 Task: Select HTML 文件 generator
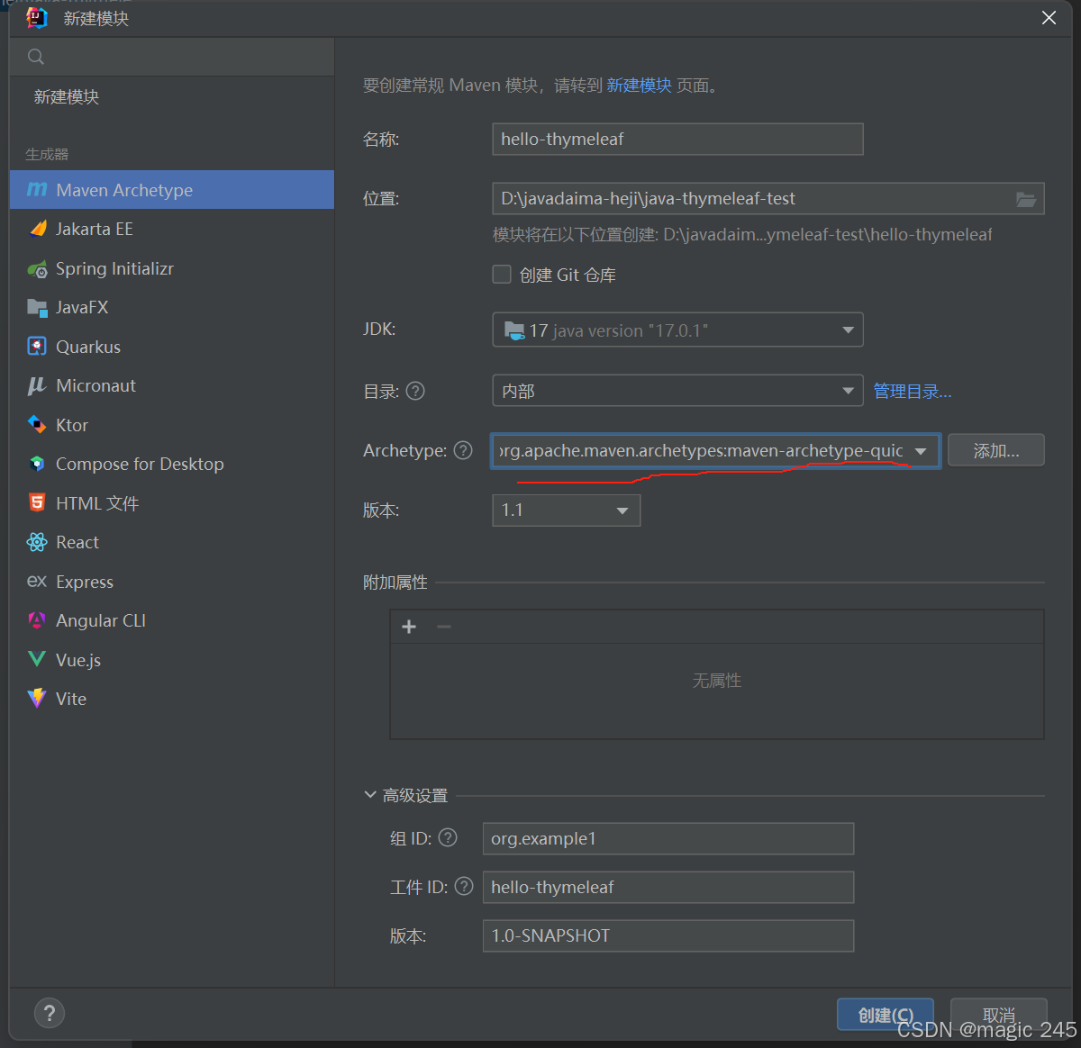coord(172,503)
